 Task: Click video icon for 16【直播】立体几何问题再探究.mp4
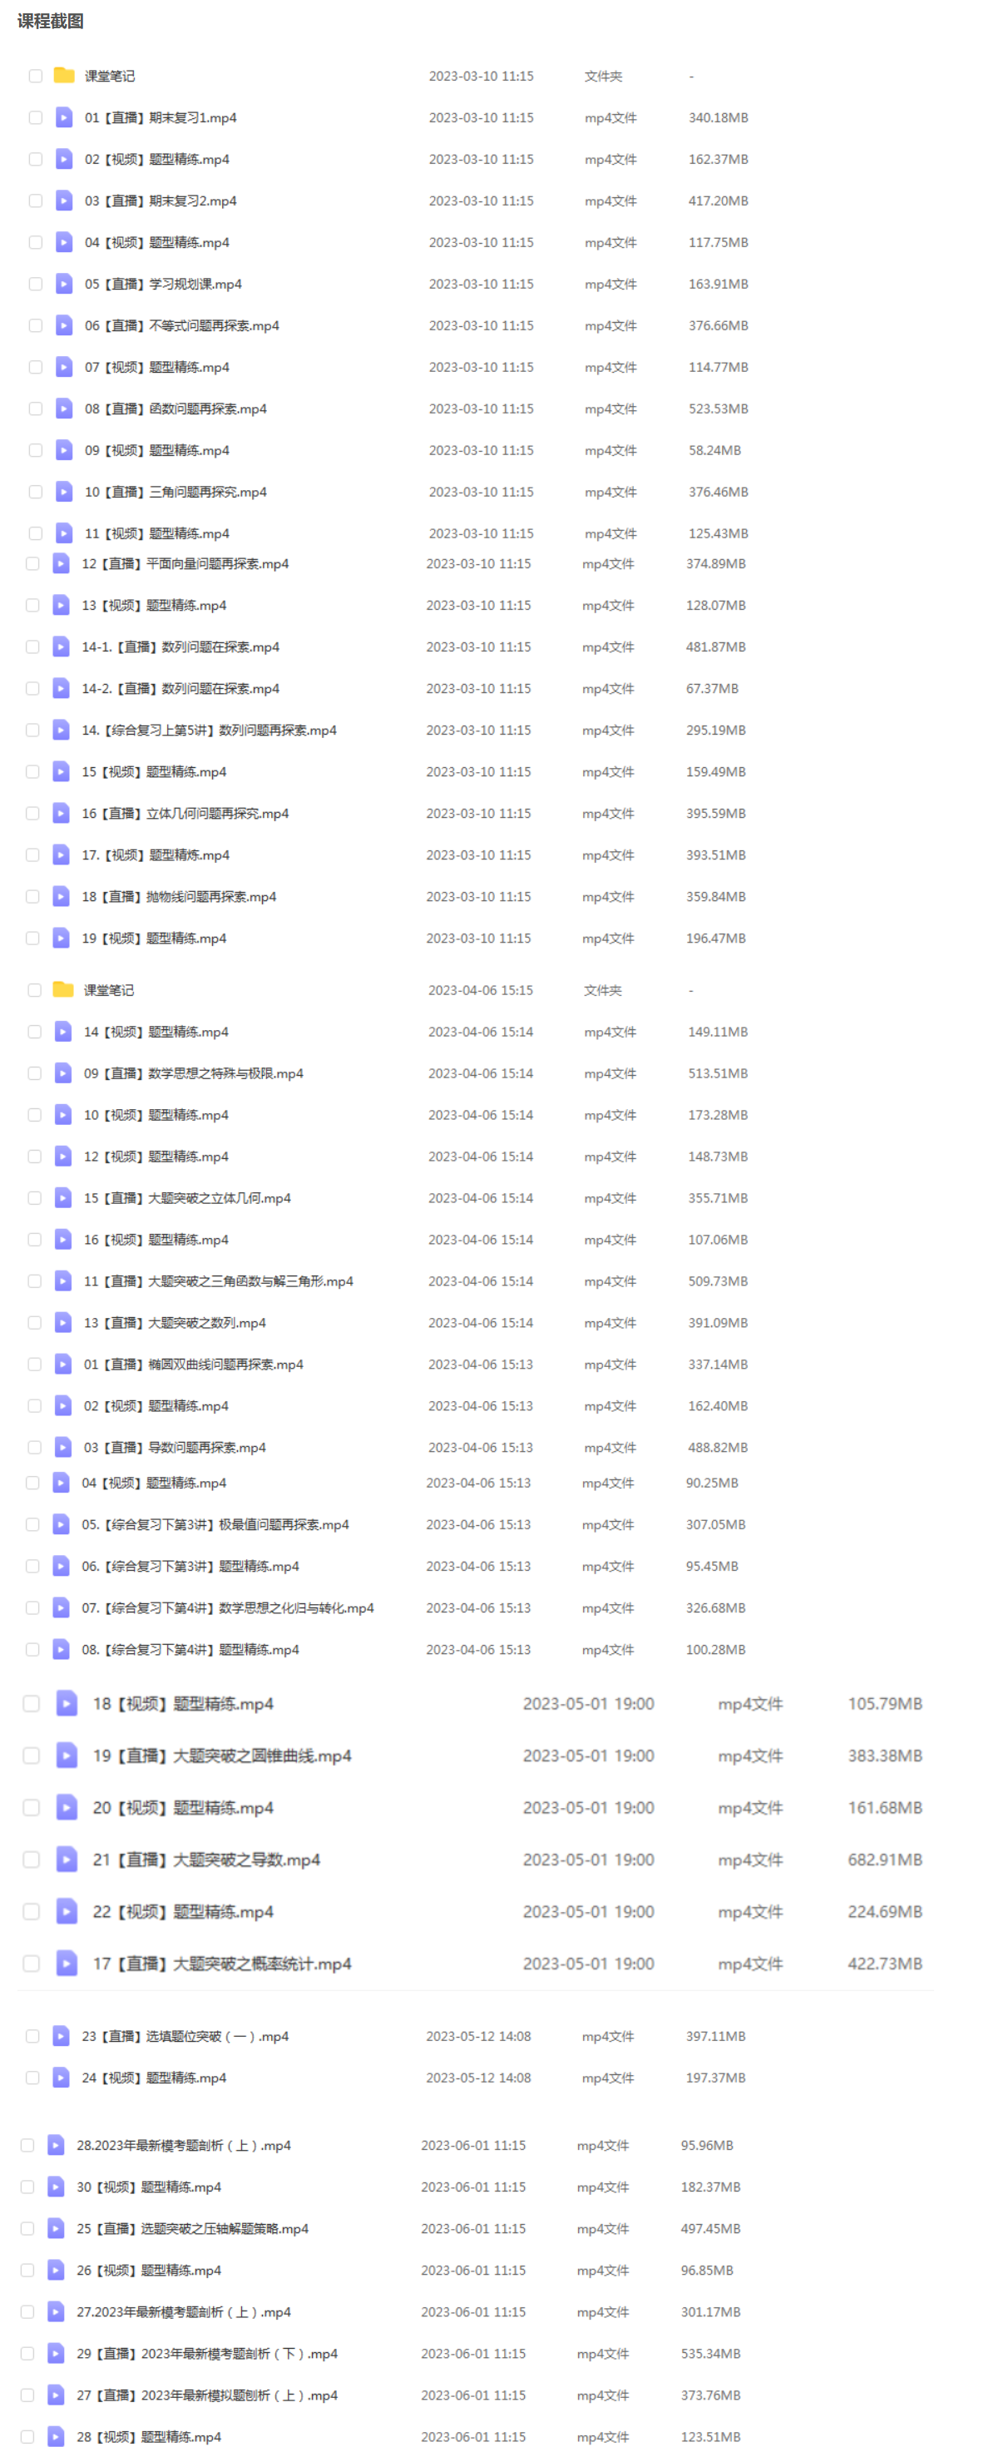[x=61, y=813]
